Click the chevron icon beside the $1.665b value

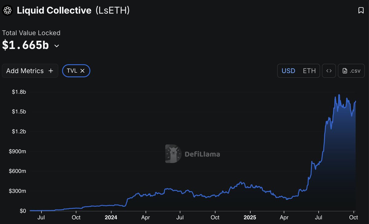[x=56, y=46]
